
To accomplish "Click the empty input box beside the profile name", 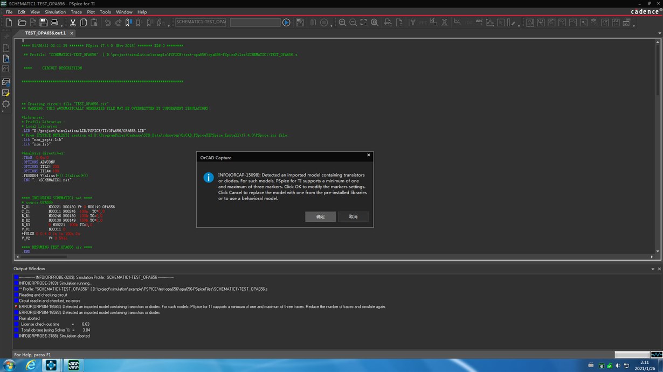I will pos(255,22).
